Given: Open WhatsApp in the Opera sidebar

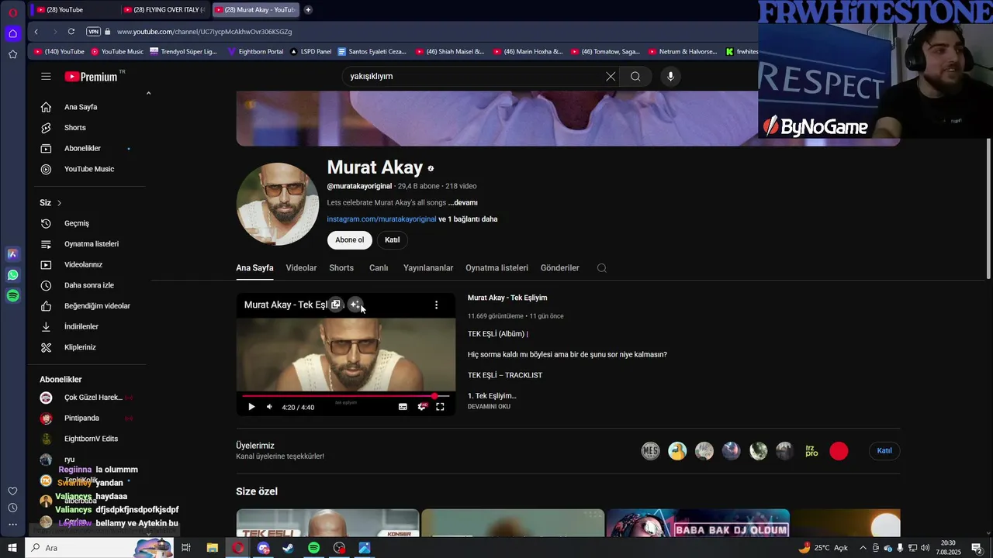Looking at the screenshot, I should click(12, 274).
